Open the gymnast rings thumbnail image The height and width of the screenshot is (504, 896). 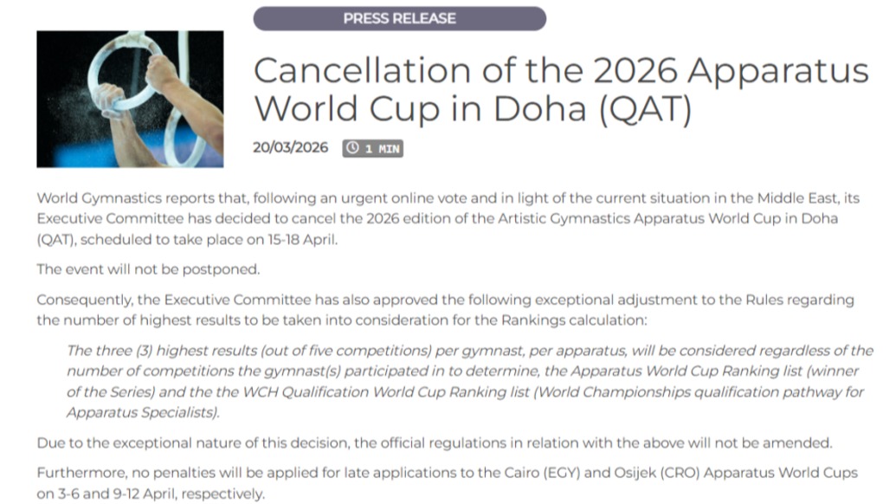[x=130, y=99]
